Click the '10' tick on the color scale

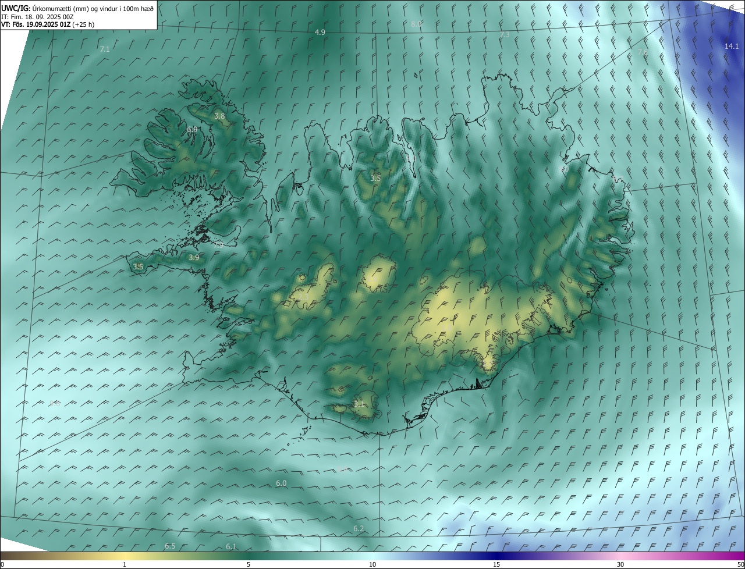(x=372, y=565)
